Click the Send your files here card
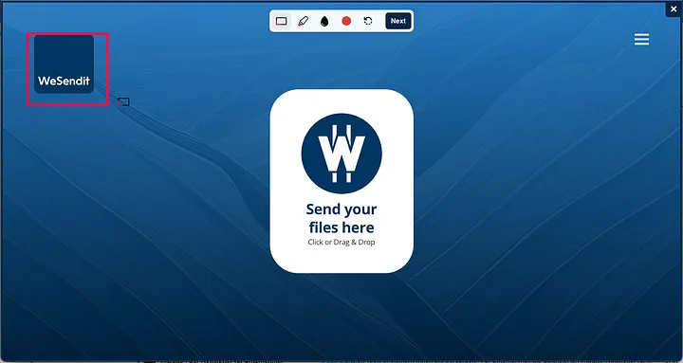683x363 pixels. click(341, 181)
